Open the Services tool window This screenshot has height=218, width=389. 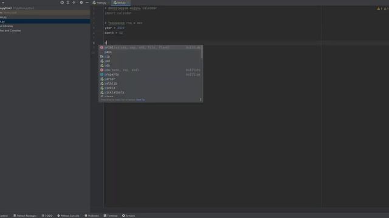[x=128, y=216]
